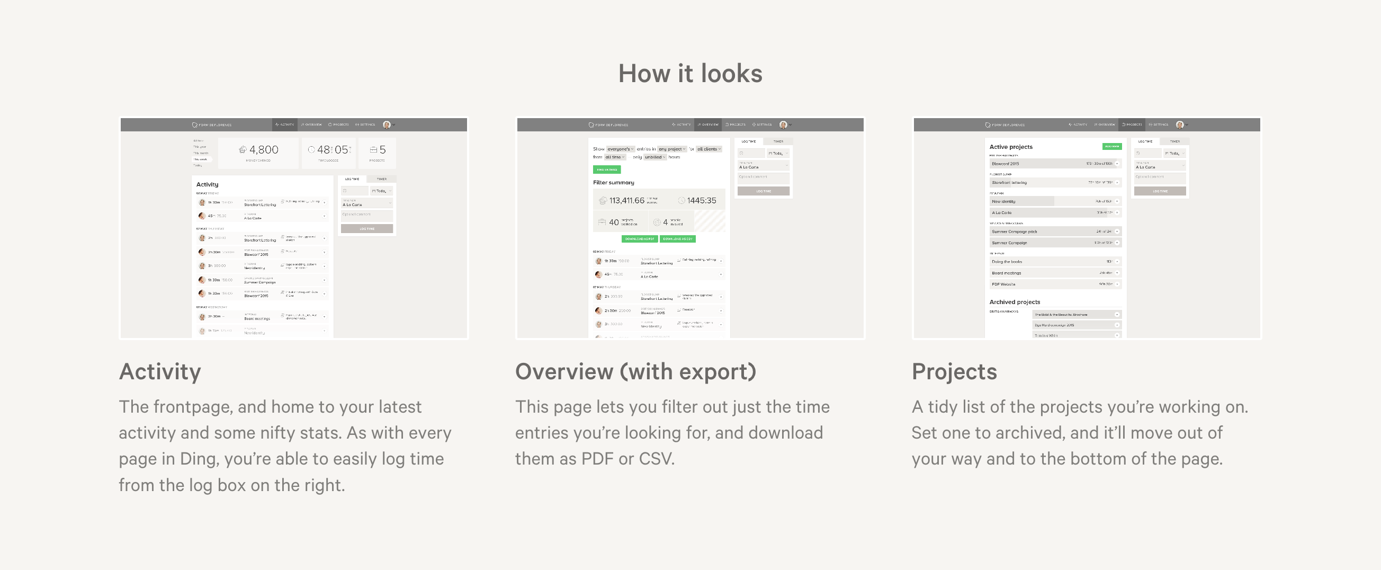Click the paragraph starting 'This page lets you filter'

(x=672, y=433)
